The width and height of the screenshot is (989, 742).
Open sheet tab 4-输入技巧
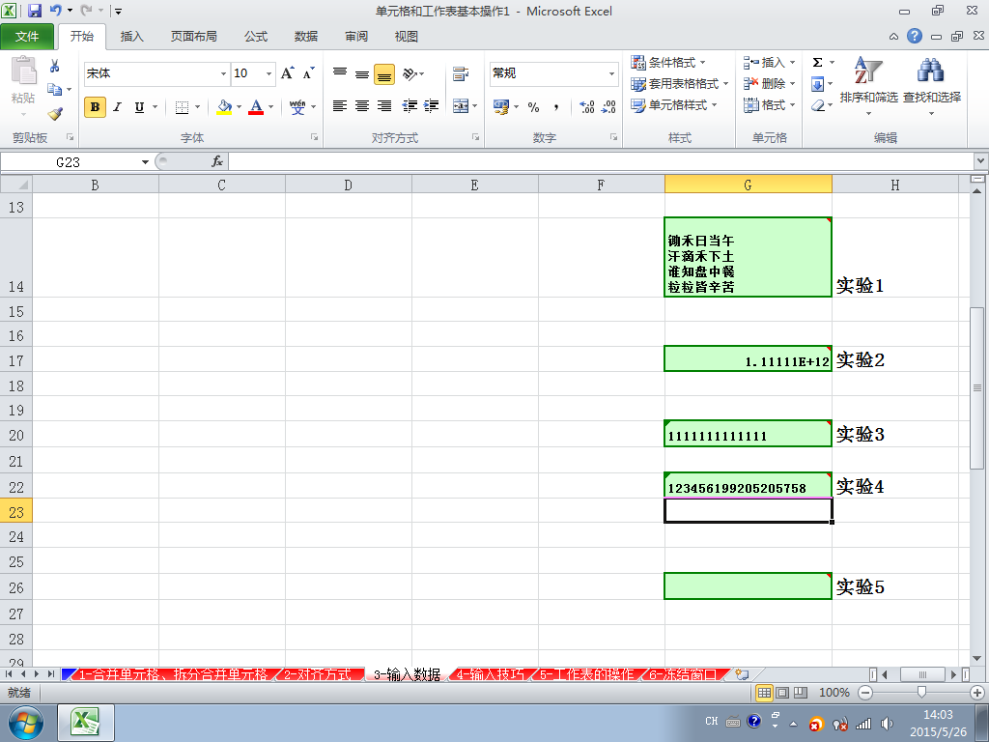point(490,674)
